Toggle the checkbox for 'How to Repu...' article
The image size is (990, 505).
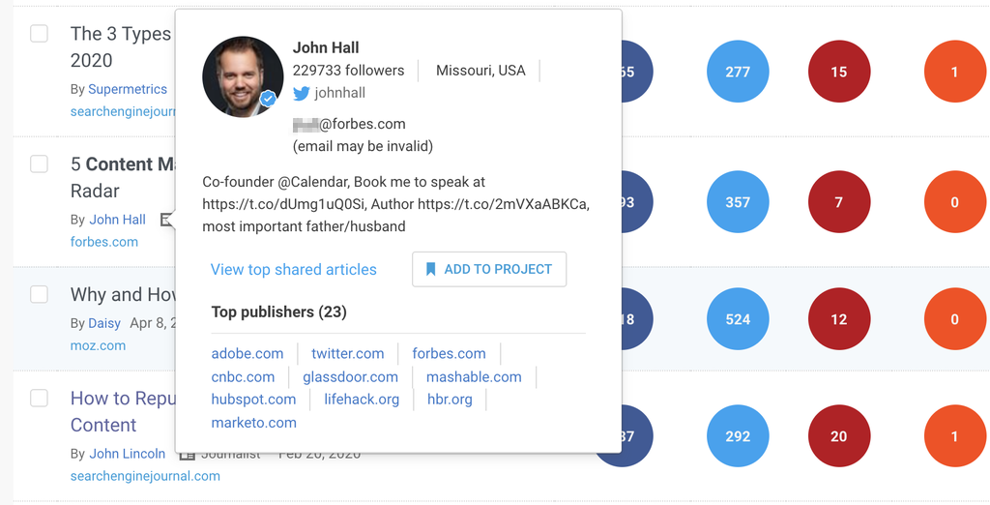(x=39, y=398)
